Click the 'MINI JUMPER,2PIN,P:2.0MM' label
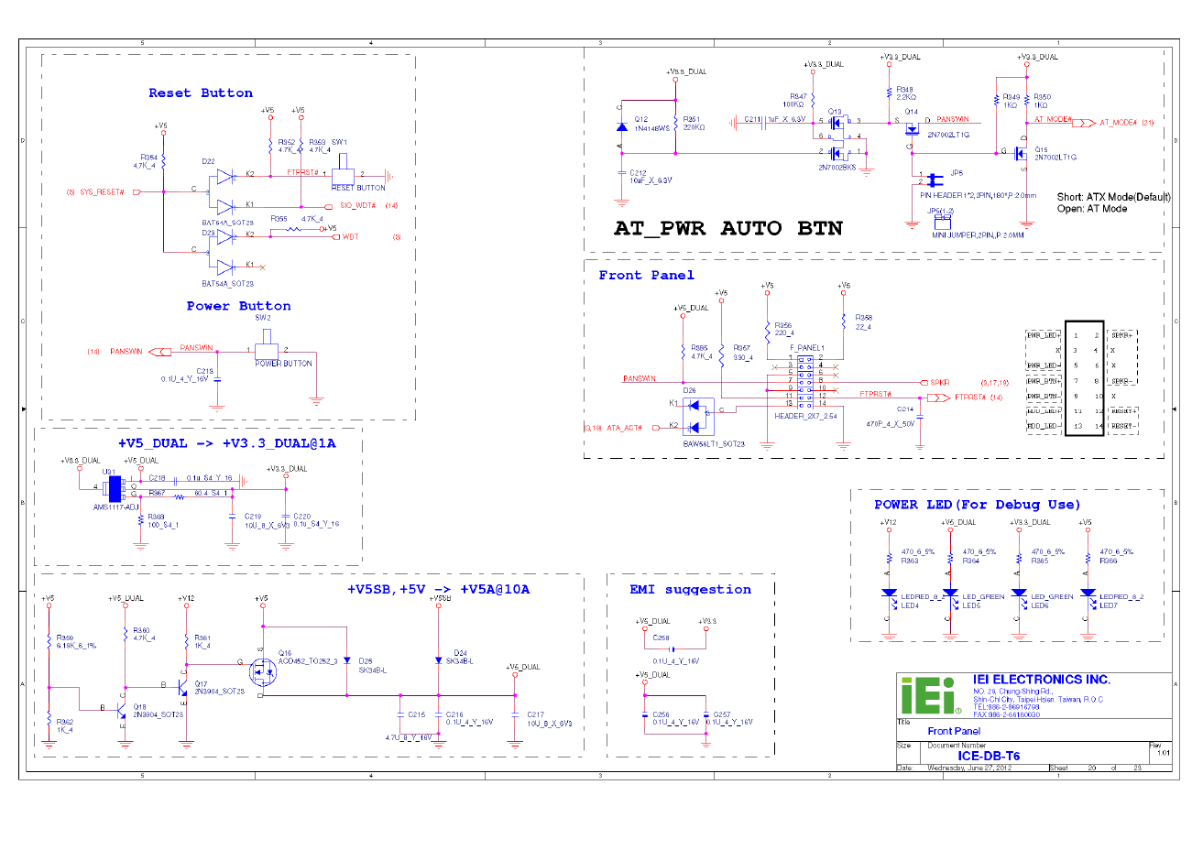The height and width of the screenshot is (850, 1203). (x=979, y=235)
